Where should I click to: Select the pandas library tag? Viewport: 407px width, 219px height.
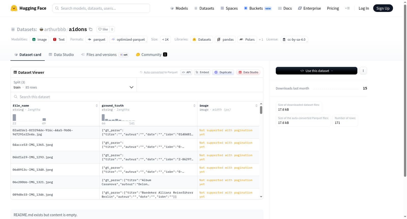pos(225,39)
